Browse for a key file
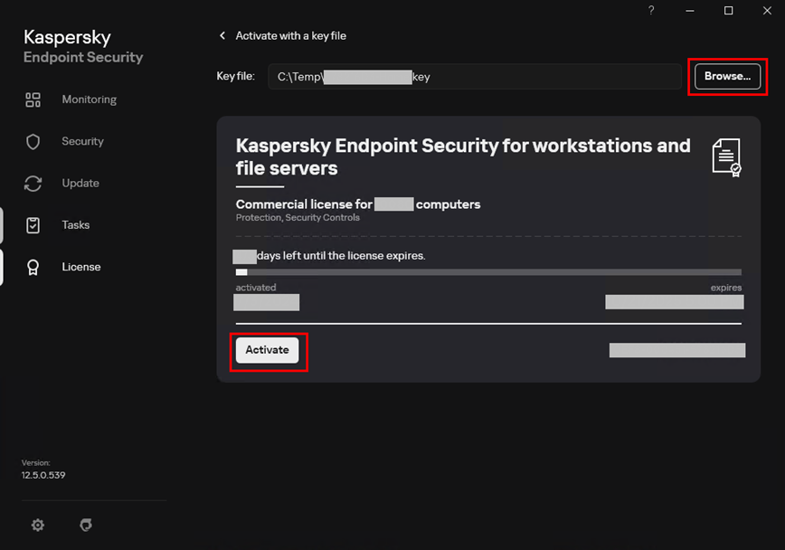Image resolution: width=785 pixels, height=550 pixels. [727, 76]
